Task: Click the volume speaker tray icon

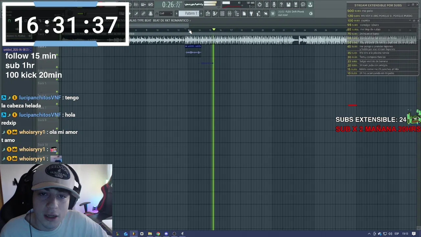Action: coord(390,234)
